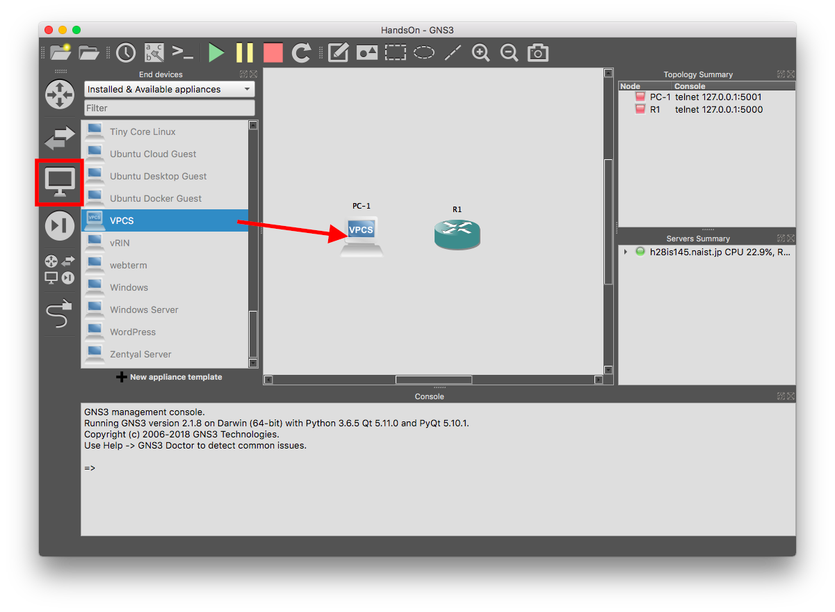Click workspace scroll-right arrow
Viewport: 835px width, 612px height.
coord(598,380)
